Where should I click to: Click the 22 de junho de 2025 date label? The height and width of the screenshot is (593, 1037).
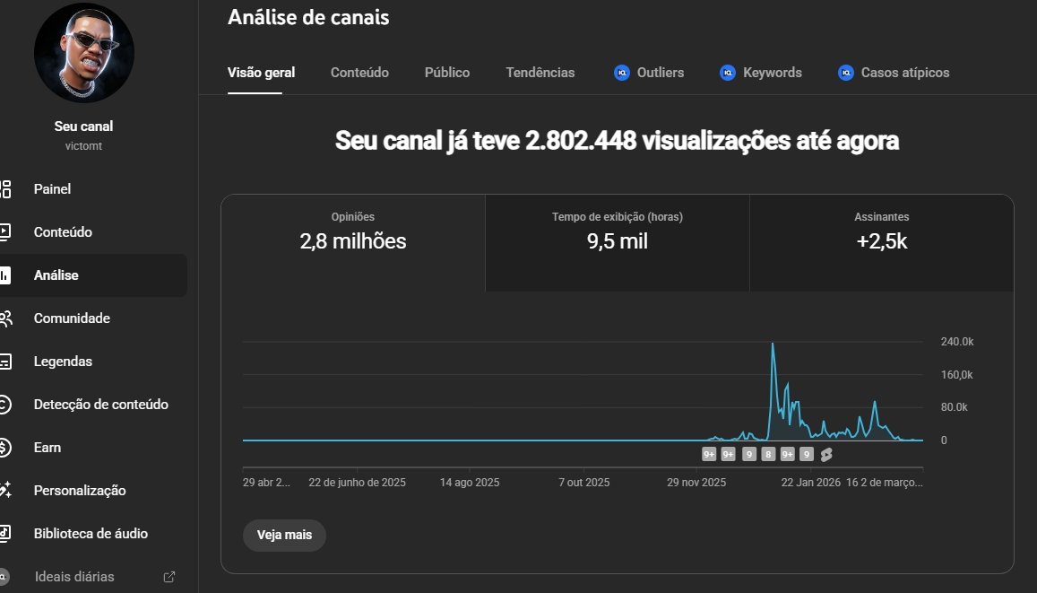(x=357, y=483)
